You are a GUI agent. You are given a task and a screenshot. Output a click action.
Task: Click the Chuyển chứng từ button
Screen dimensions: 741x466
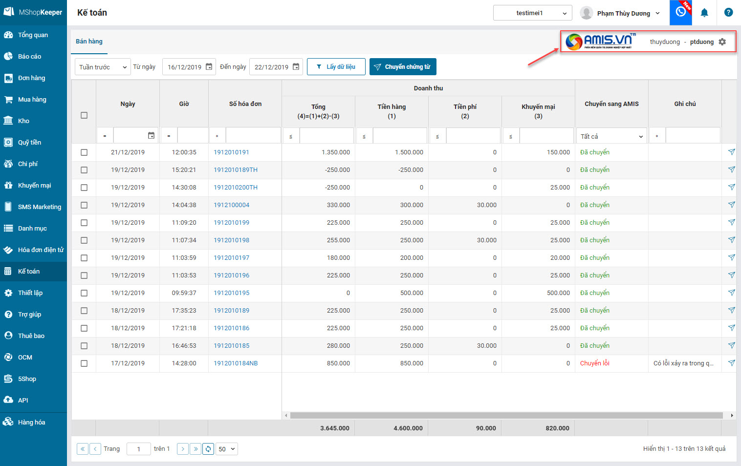[x=403, y=67]
